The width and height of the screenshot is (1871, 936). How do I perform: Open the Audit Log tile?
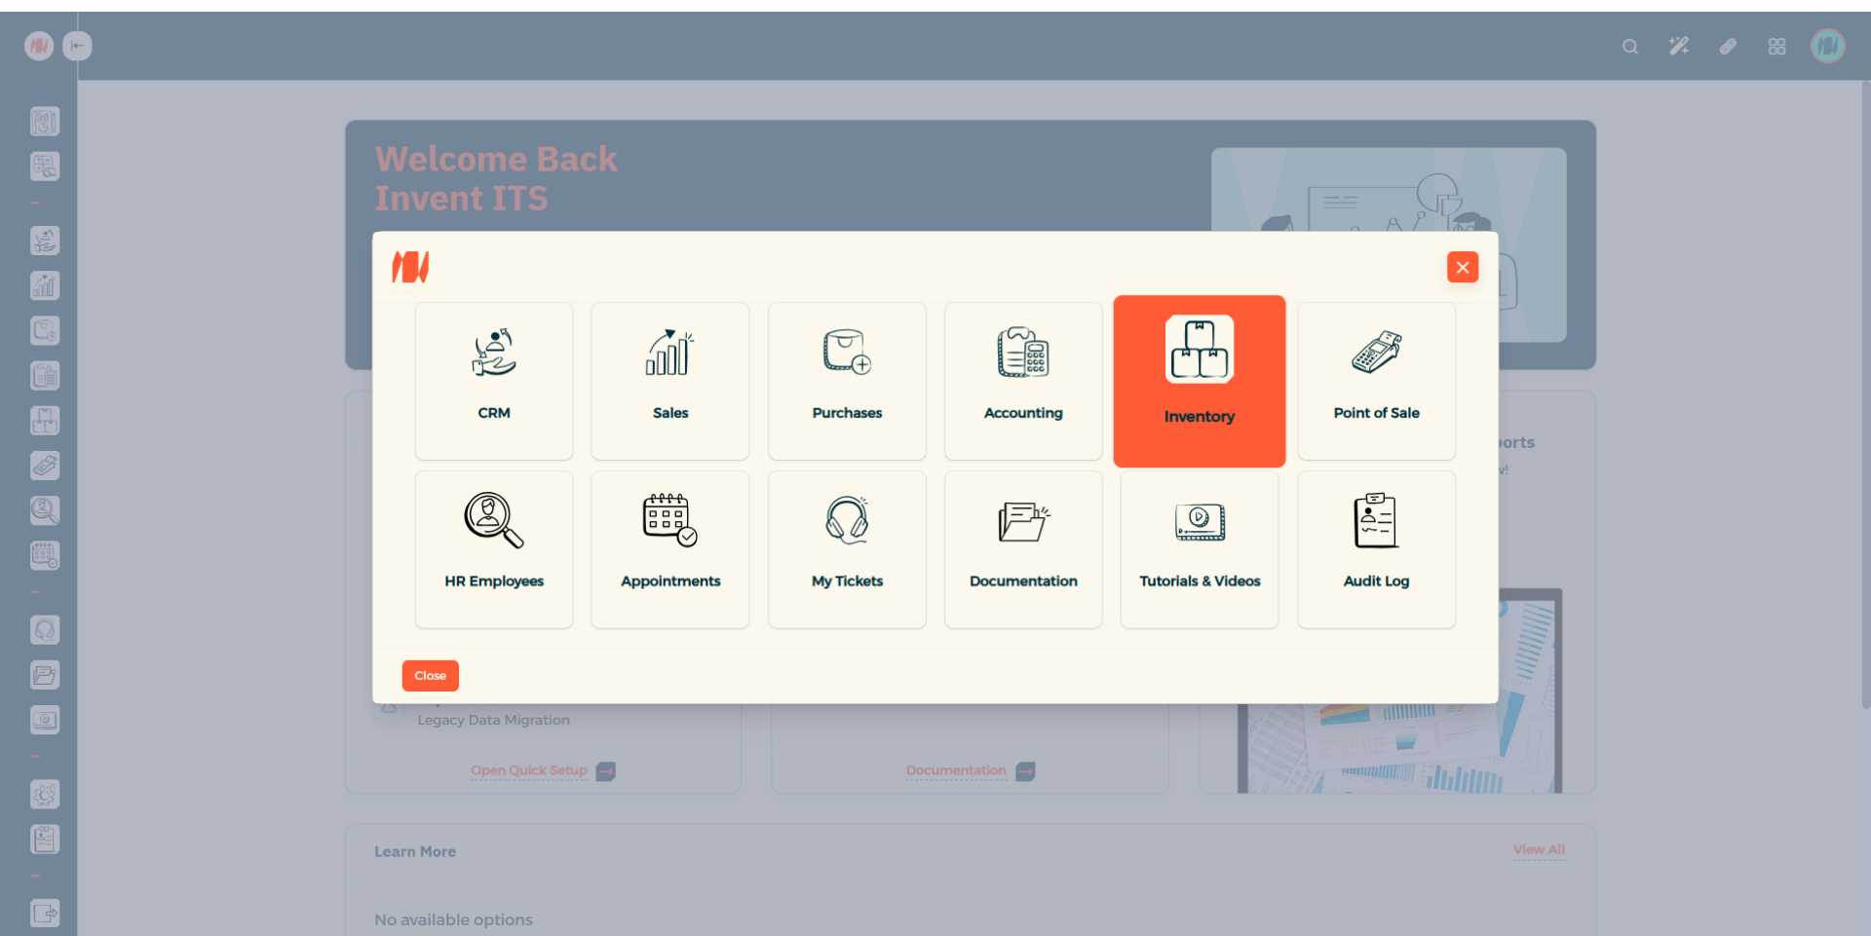click(1376, 549)
